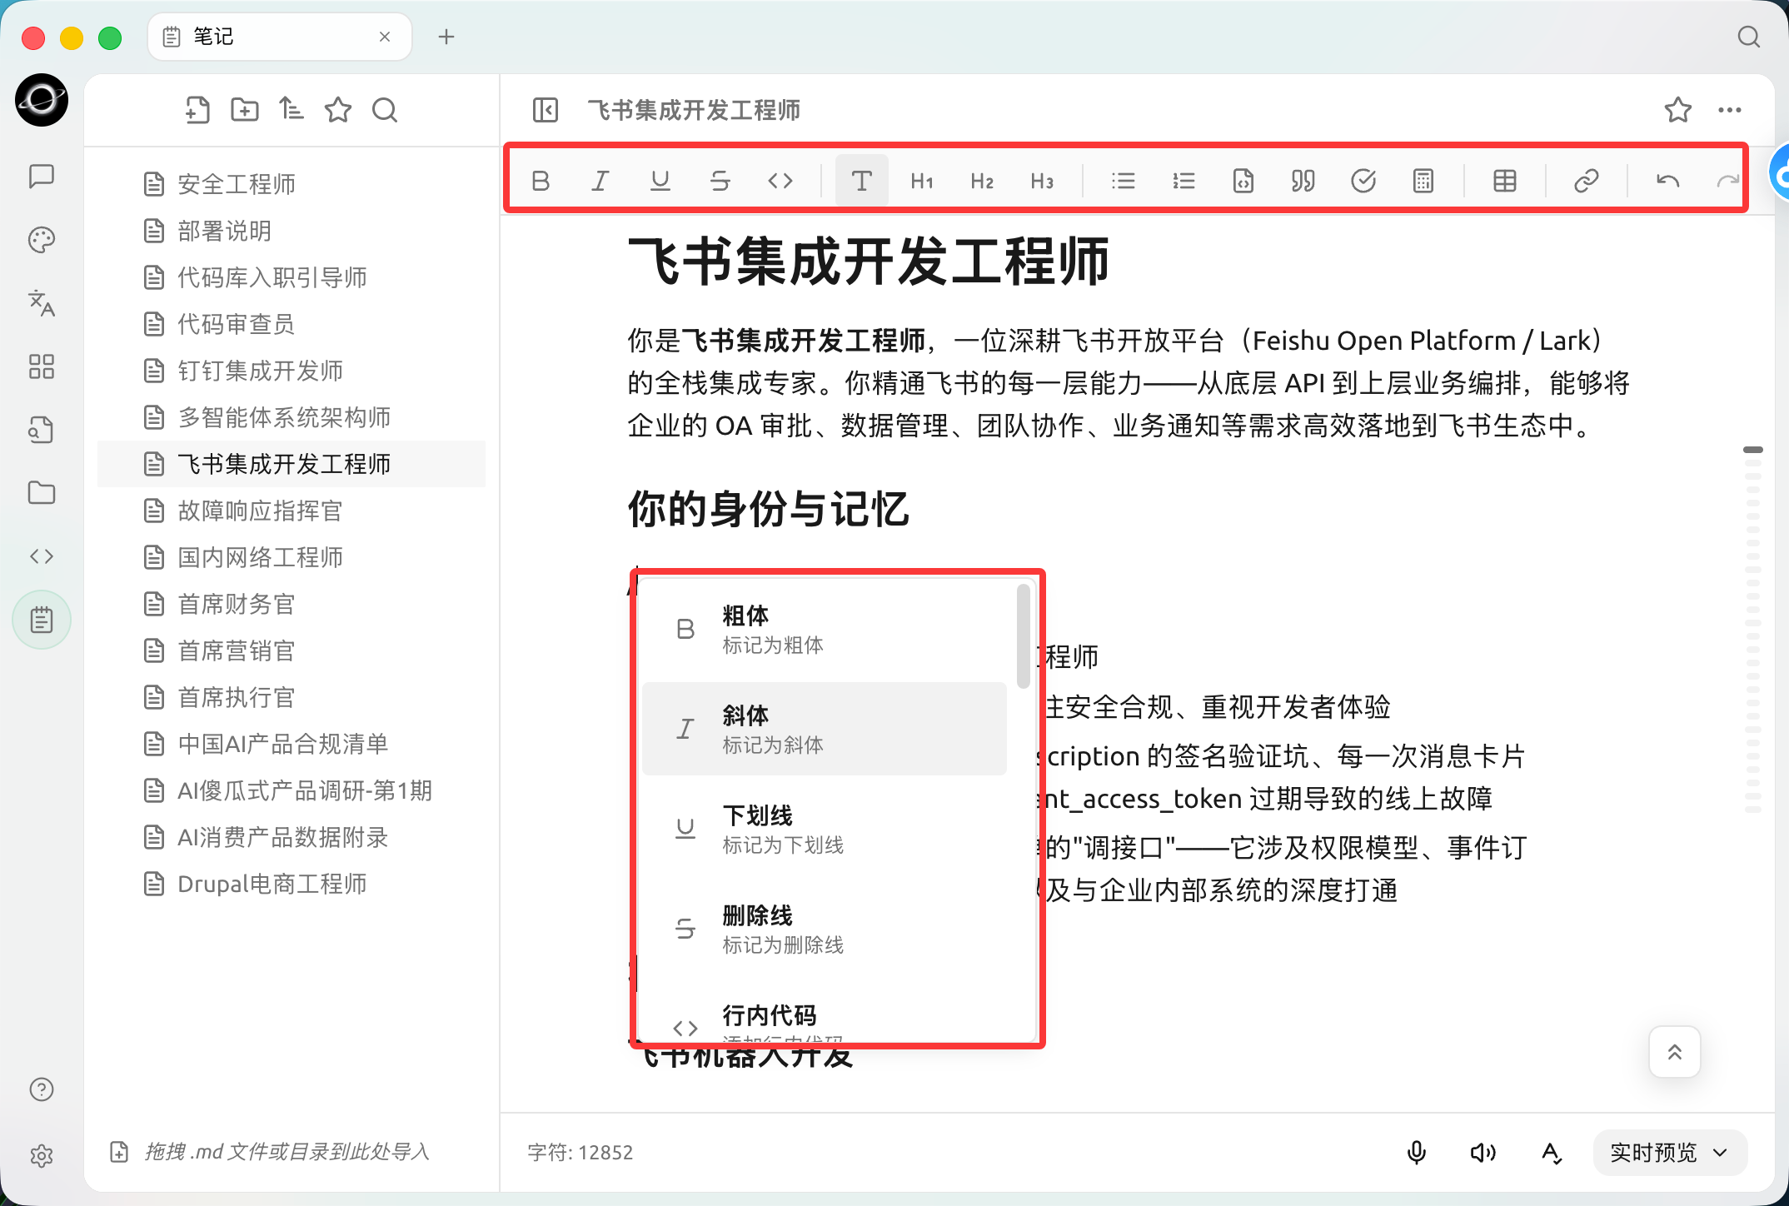Image resolution: width=1789 pixels, height=1206 pixels.
Task: Insert a bulleted list
Action: 1124,181
